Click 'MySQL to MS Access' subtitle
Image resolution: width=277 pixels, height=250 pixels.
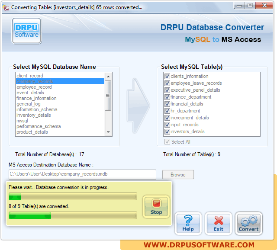223,39
